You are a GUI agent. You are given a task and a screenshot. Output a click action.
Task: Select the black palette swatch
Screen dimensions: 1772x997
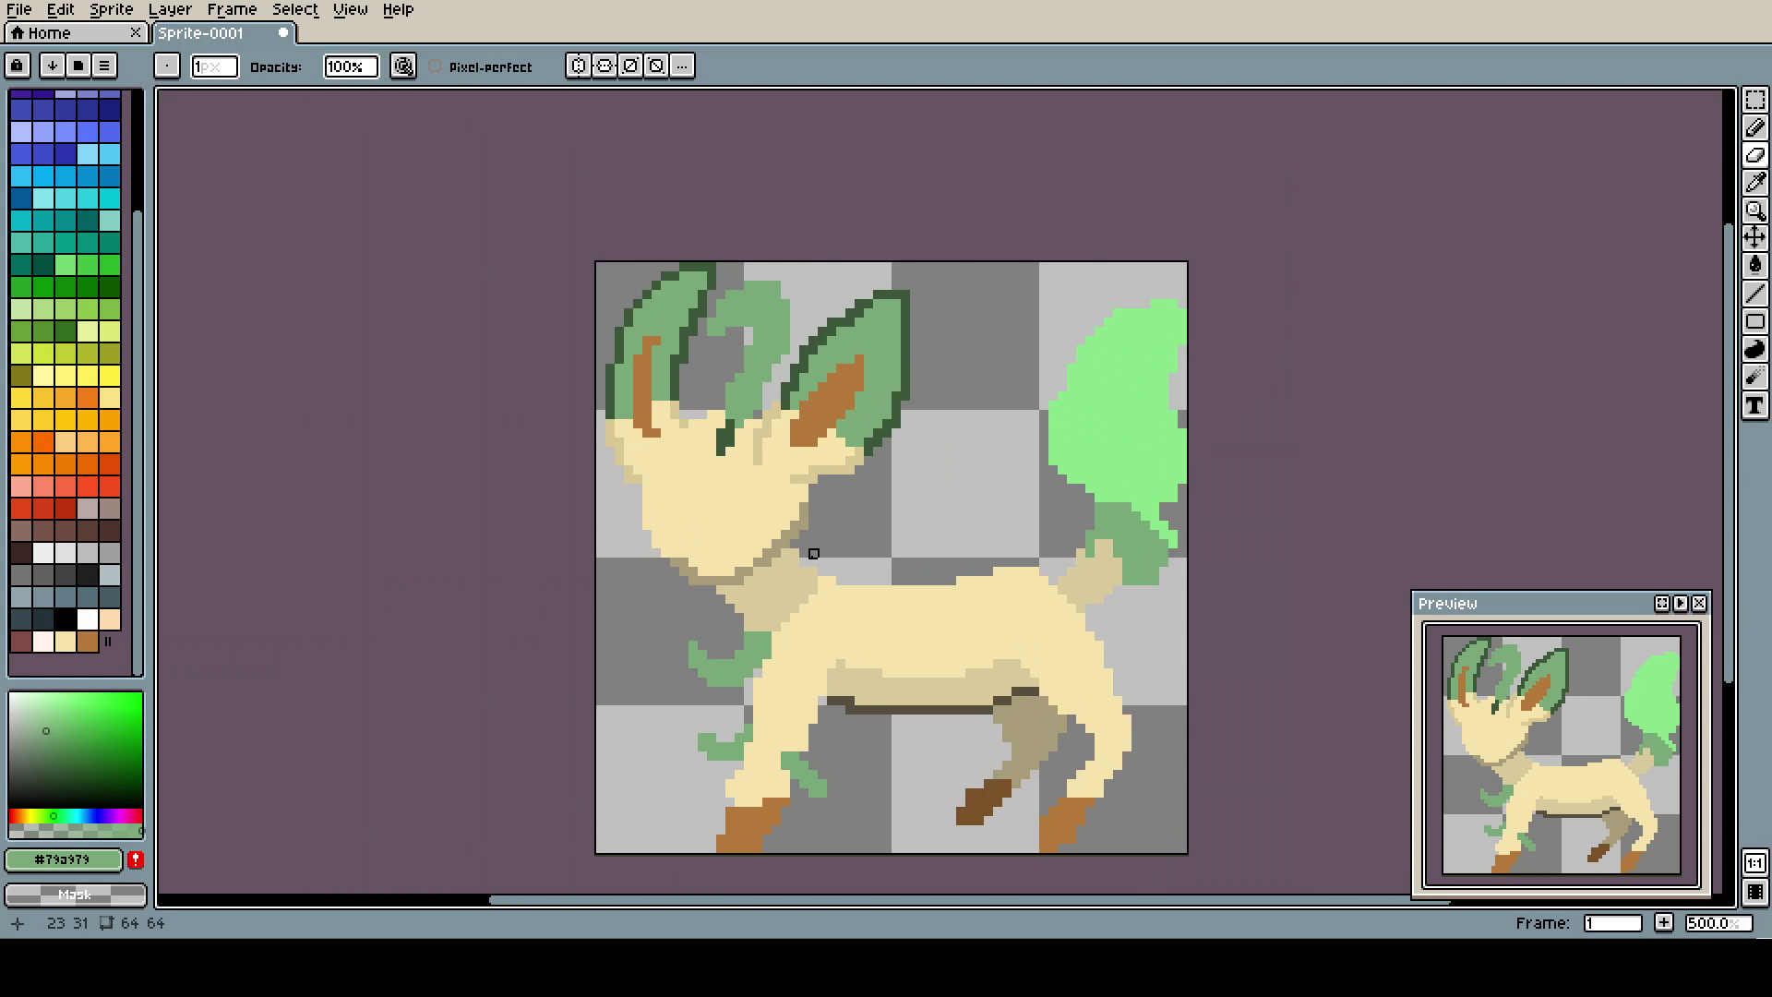coord(66,619)
